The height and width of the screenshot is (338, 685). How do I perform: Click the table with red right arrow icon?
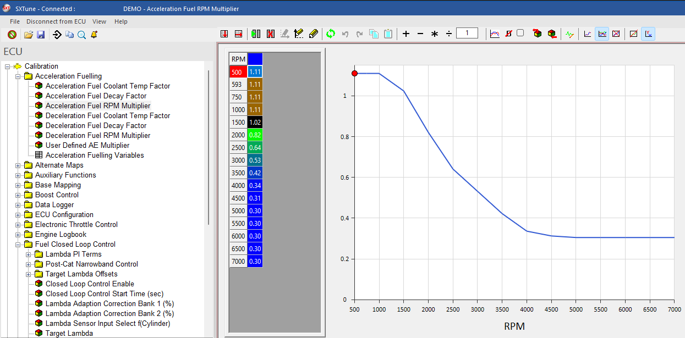click(238, 34)
